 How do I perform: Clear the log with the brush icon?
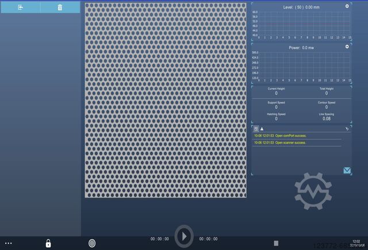(347, 129)
